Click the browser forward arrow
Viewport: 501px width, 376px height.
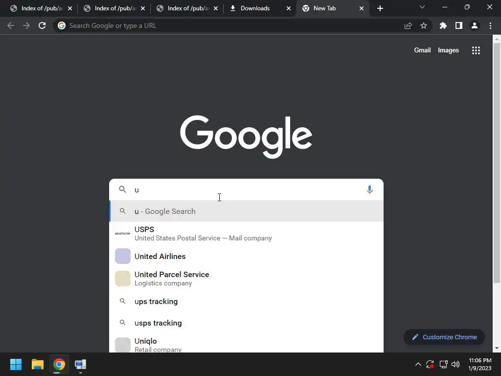(x=26, y=25)
